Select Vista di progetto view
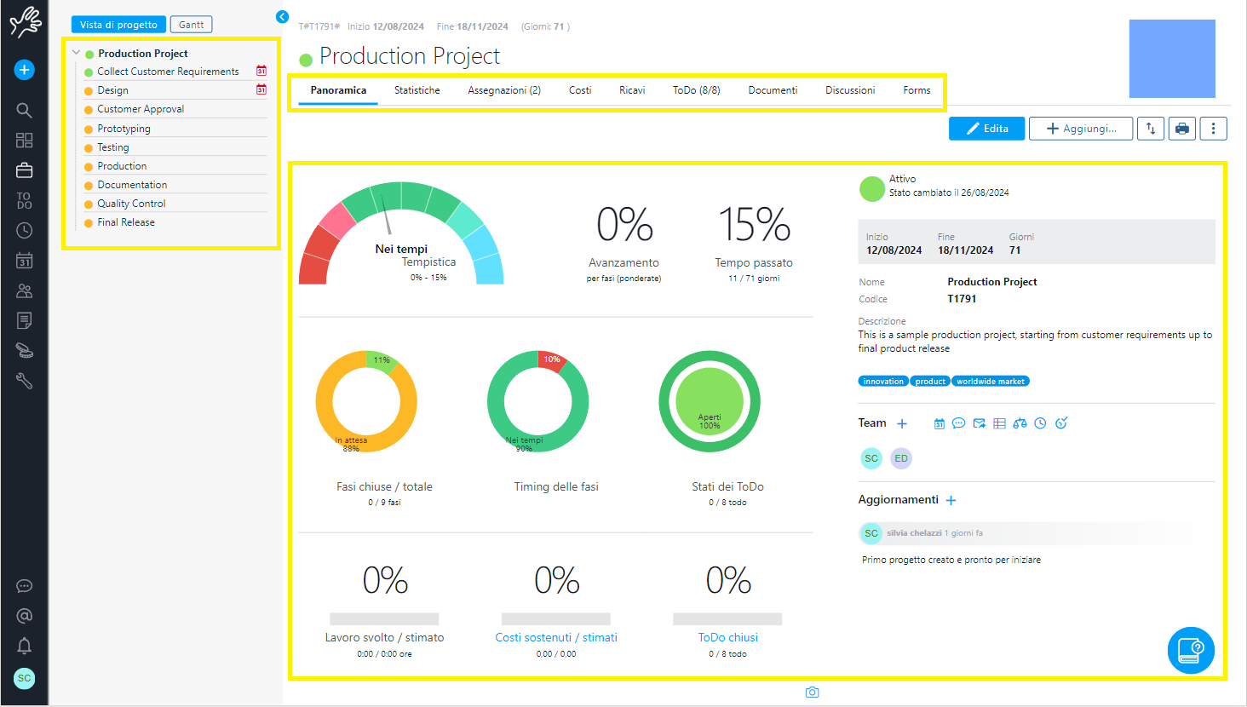This screenshot has height=707, width=1247. (x=118, y=25)
